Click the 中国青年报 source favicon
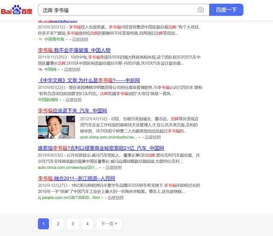This screenshot has height=236, width=273. tap(40, 39)
